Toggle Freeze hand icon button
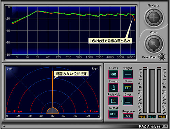 point(113,88)
